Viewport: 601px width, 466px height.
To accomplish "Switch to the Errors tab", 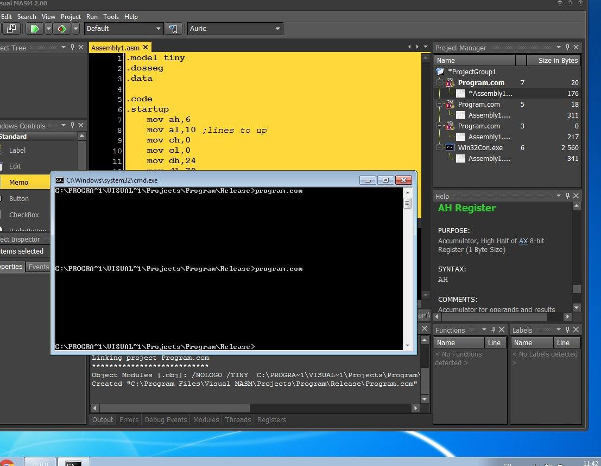I will coord(129,420).
